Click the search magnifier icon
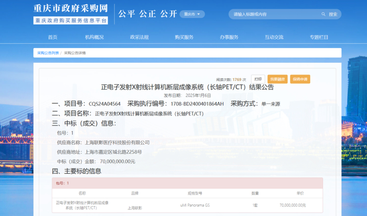Image resolution: width=367 pixels, height=216 pixels. (323, 14)
